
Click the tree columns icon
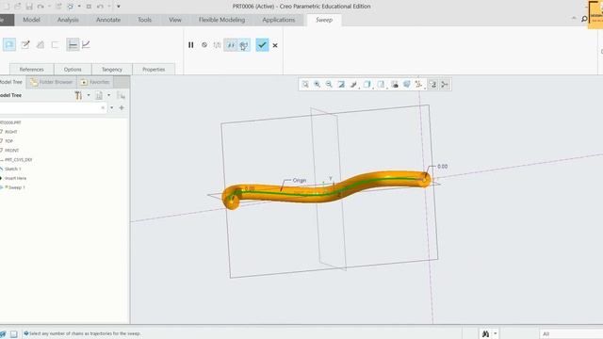click(x=121, y=95)
